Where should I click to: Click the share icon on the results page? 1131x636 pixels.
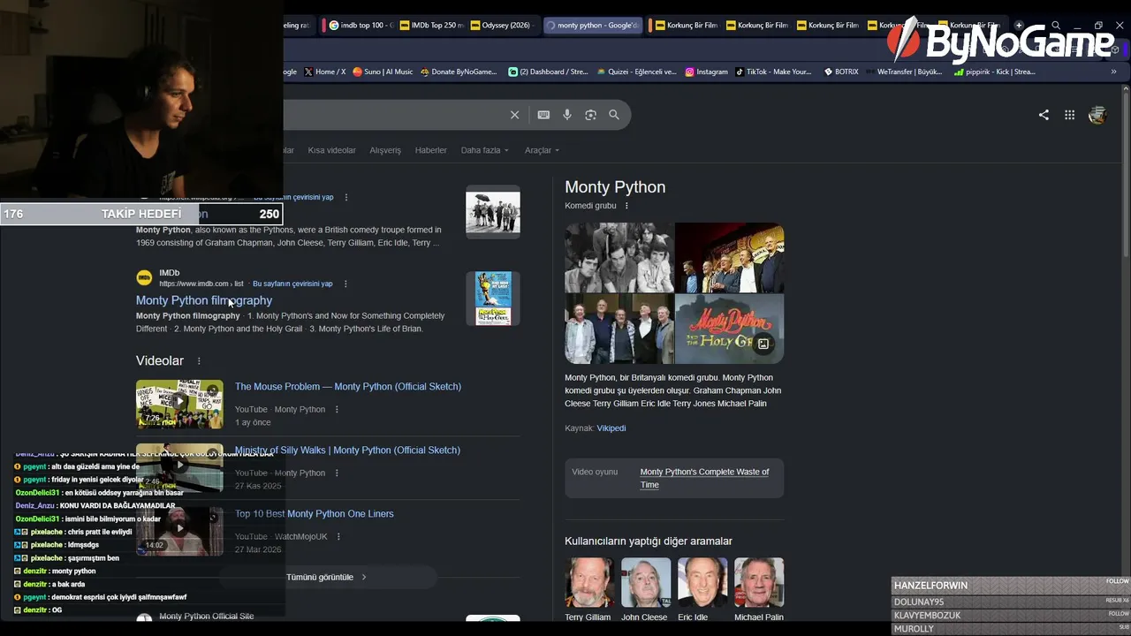click(x=1044, y=115)
